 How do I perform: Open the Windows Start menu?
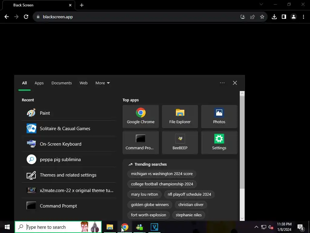point(7,227)
